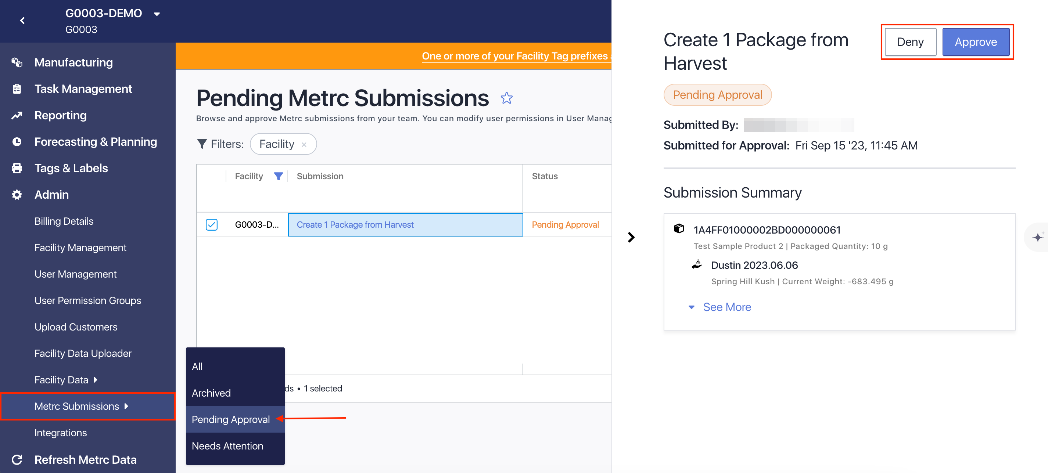Go to User Permission Groups
The image size is (1048, 473).
88,300
